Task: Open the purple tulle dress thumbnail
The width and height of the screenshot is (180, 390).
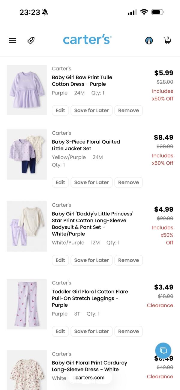Action: pos(27,90)
